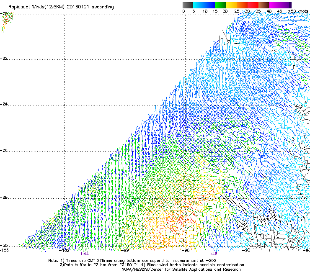Click the '-102' longitude axis label

coord(64,250)
